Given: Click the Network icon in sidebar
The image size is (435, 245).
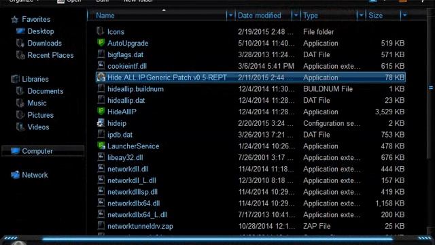Looking at the screenshot, I should pos(15,175).
